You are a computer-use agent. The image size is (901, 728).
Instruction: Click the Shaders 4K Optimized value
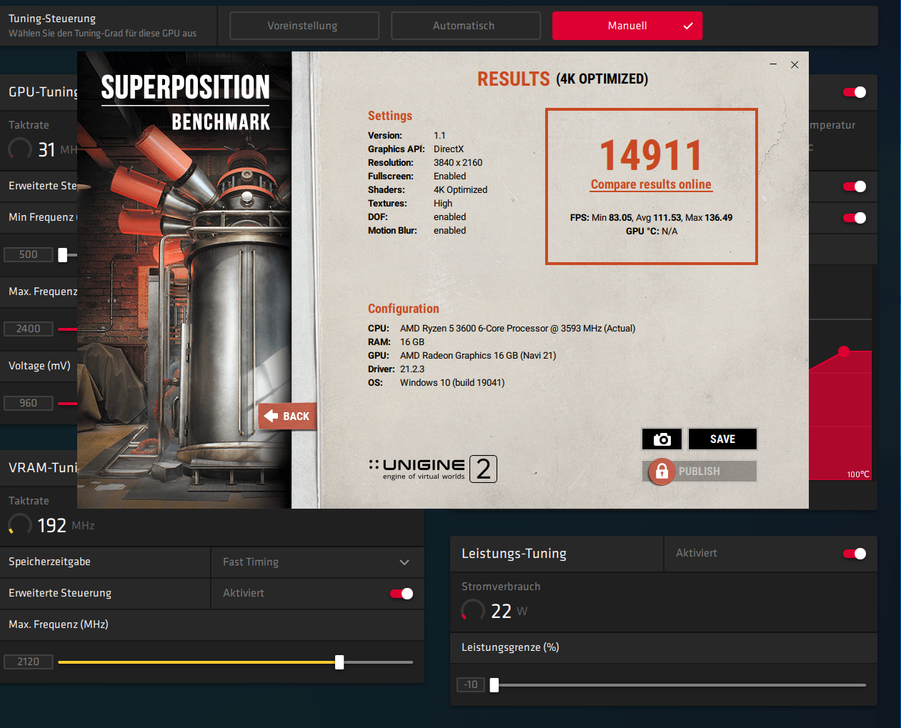[460, 190]
